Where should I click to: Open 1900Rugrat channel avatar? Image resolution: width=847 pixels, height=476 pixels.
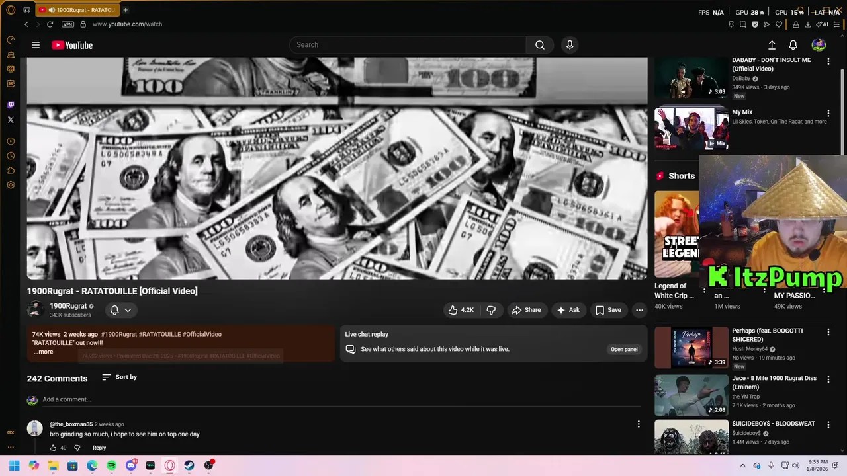click(x=35, y=309)
